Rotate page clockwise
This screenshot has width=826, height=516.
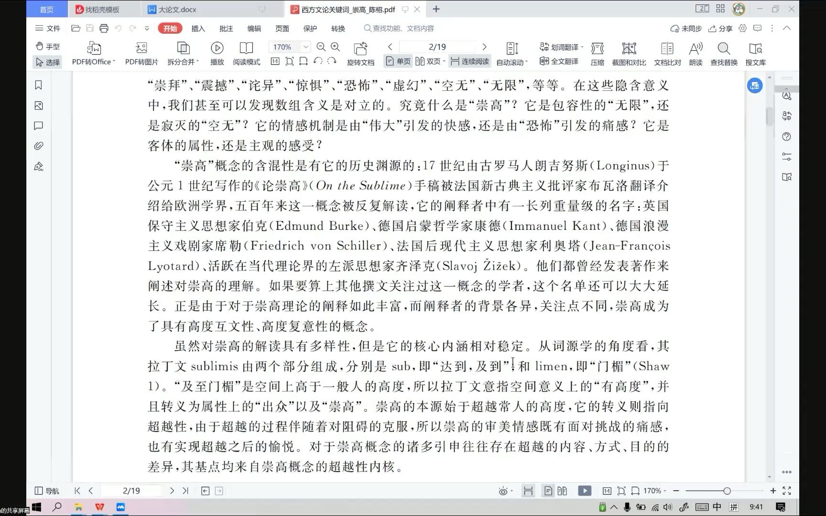332,61
